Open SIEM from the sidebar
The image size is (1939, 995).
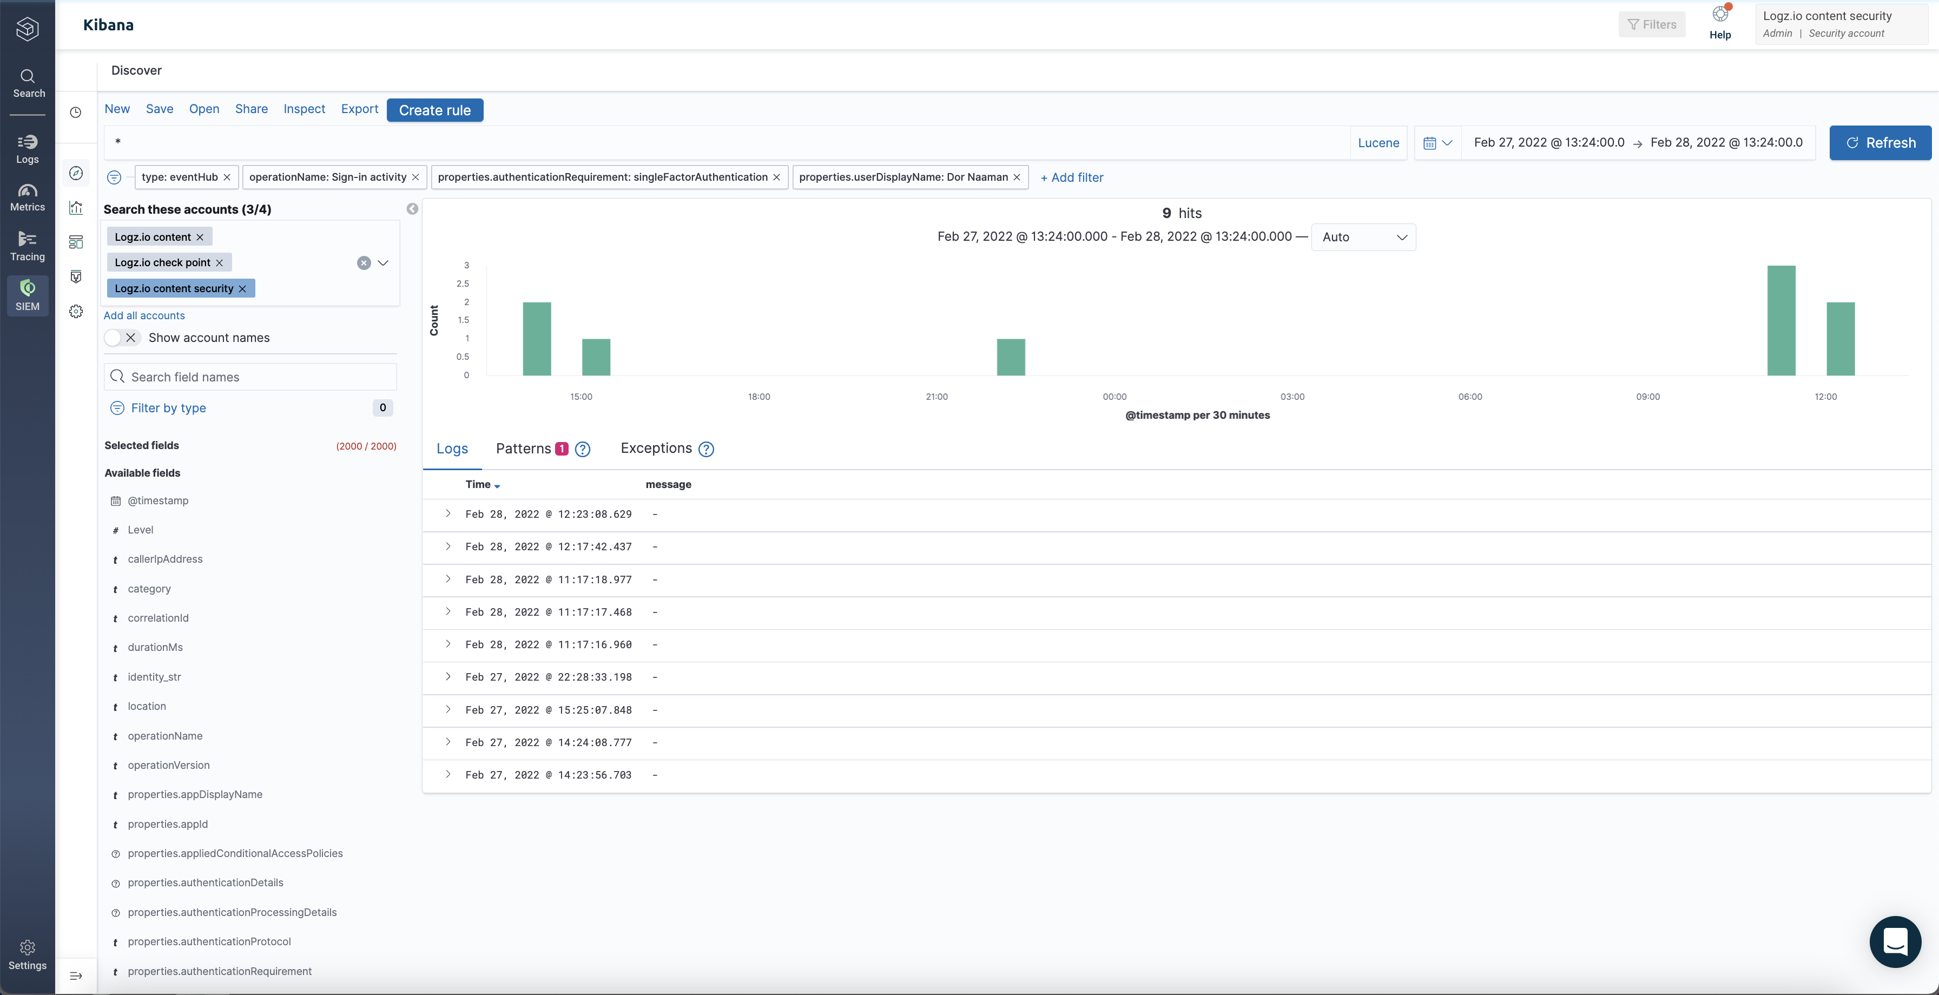(x=27, y=295)
